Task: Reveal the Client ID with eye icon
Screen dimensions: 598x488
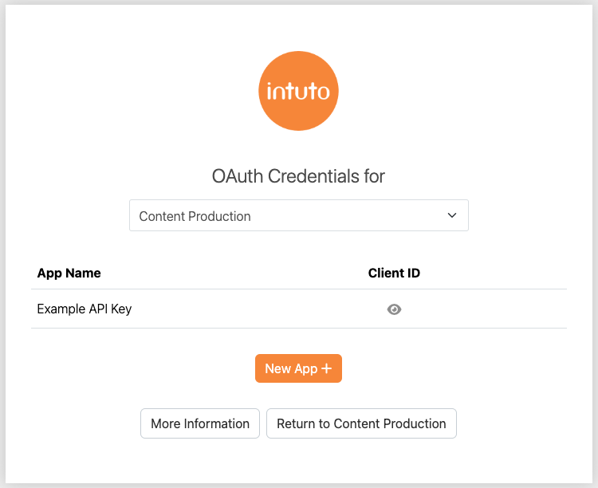Action: point(394,309)
